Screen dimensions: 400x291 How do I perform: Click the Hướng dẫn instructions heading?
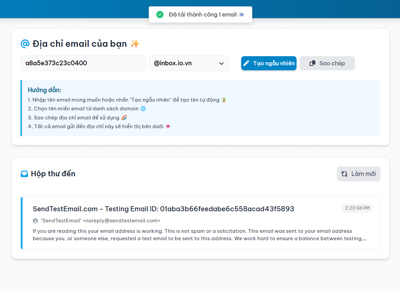(44, 90)
